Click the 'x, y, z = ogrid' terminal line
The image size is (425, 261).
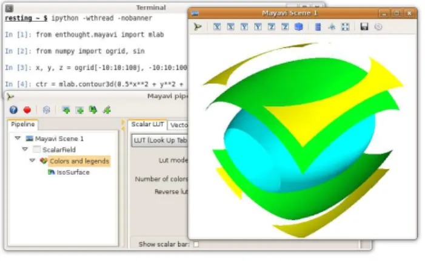coord(112,67)
